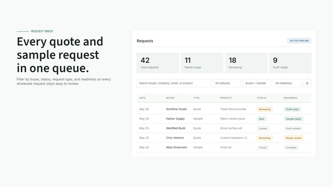This screenshot has height=187, width=333.
Task: Open the Harbor Supply buyer row
Action: [x=224, y=119]
